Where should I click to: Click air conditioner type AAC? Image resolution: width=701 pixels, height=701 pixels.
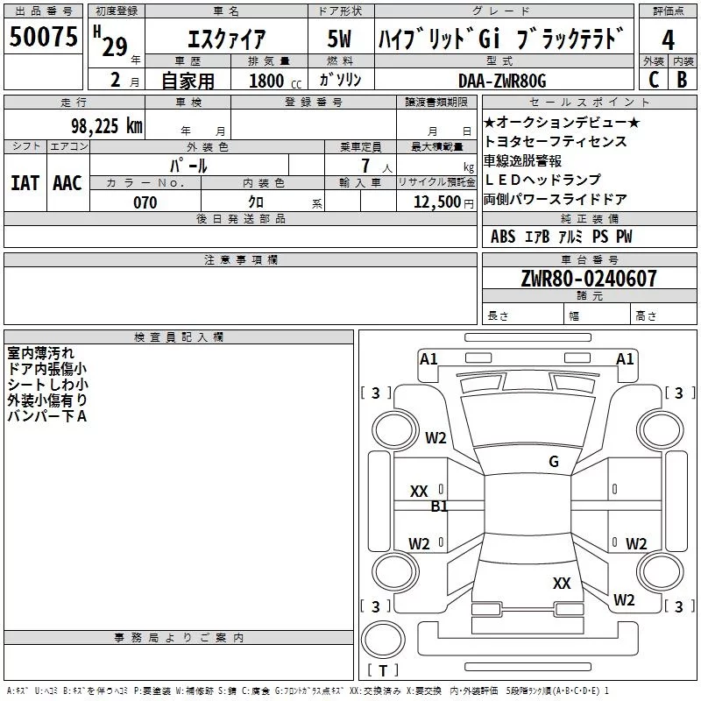tap(67, 183)
